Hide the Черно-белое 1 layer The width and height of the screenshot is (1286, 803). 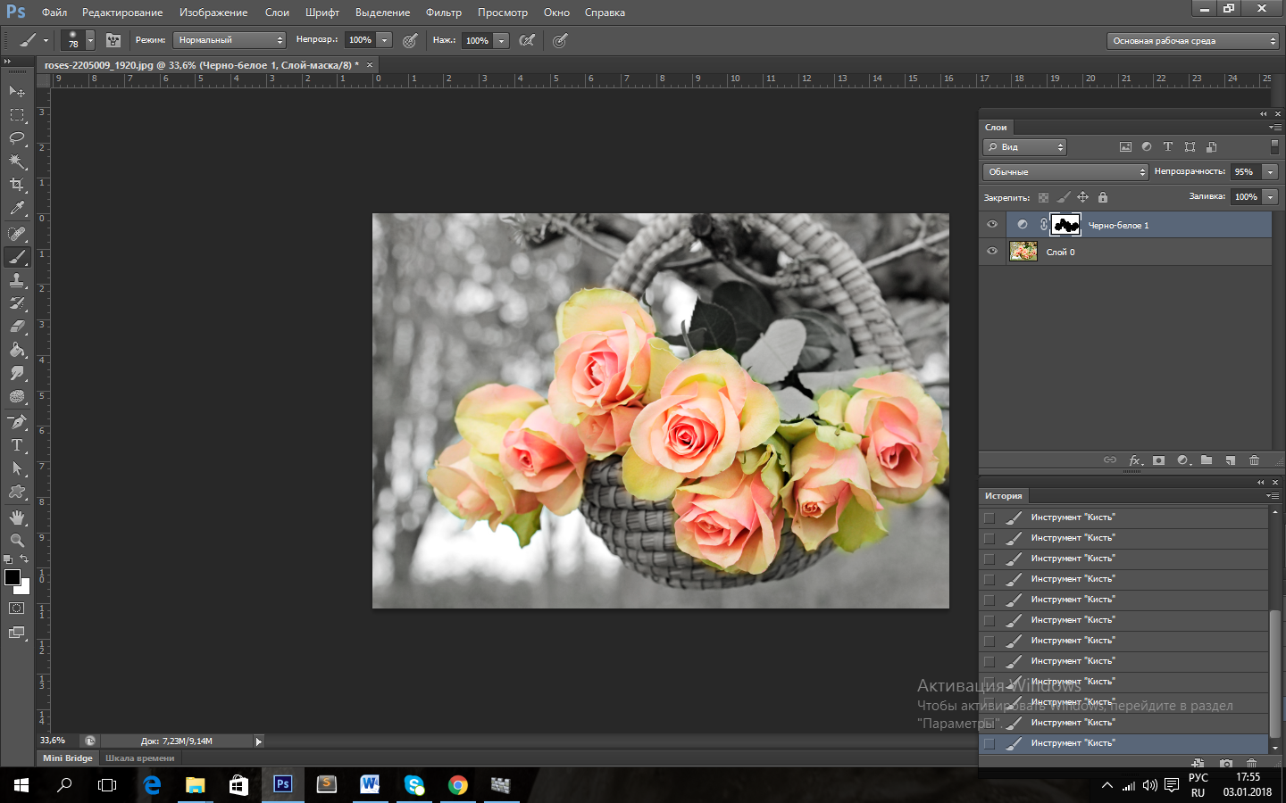992,225
